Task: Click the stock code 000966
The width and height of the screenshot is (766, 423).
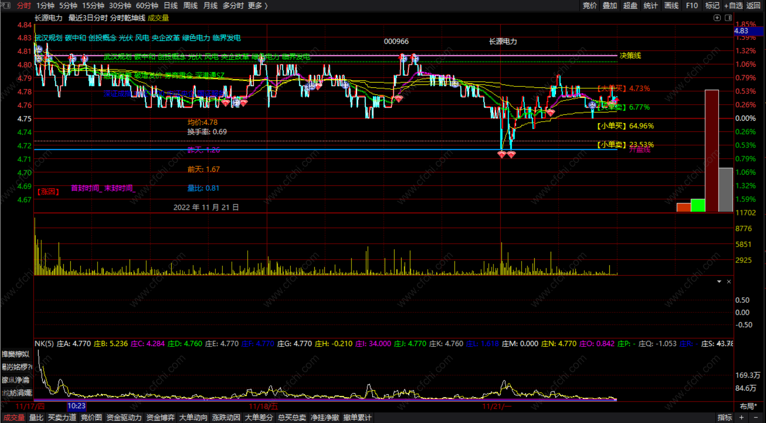Action: click(396, 41)
